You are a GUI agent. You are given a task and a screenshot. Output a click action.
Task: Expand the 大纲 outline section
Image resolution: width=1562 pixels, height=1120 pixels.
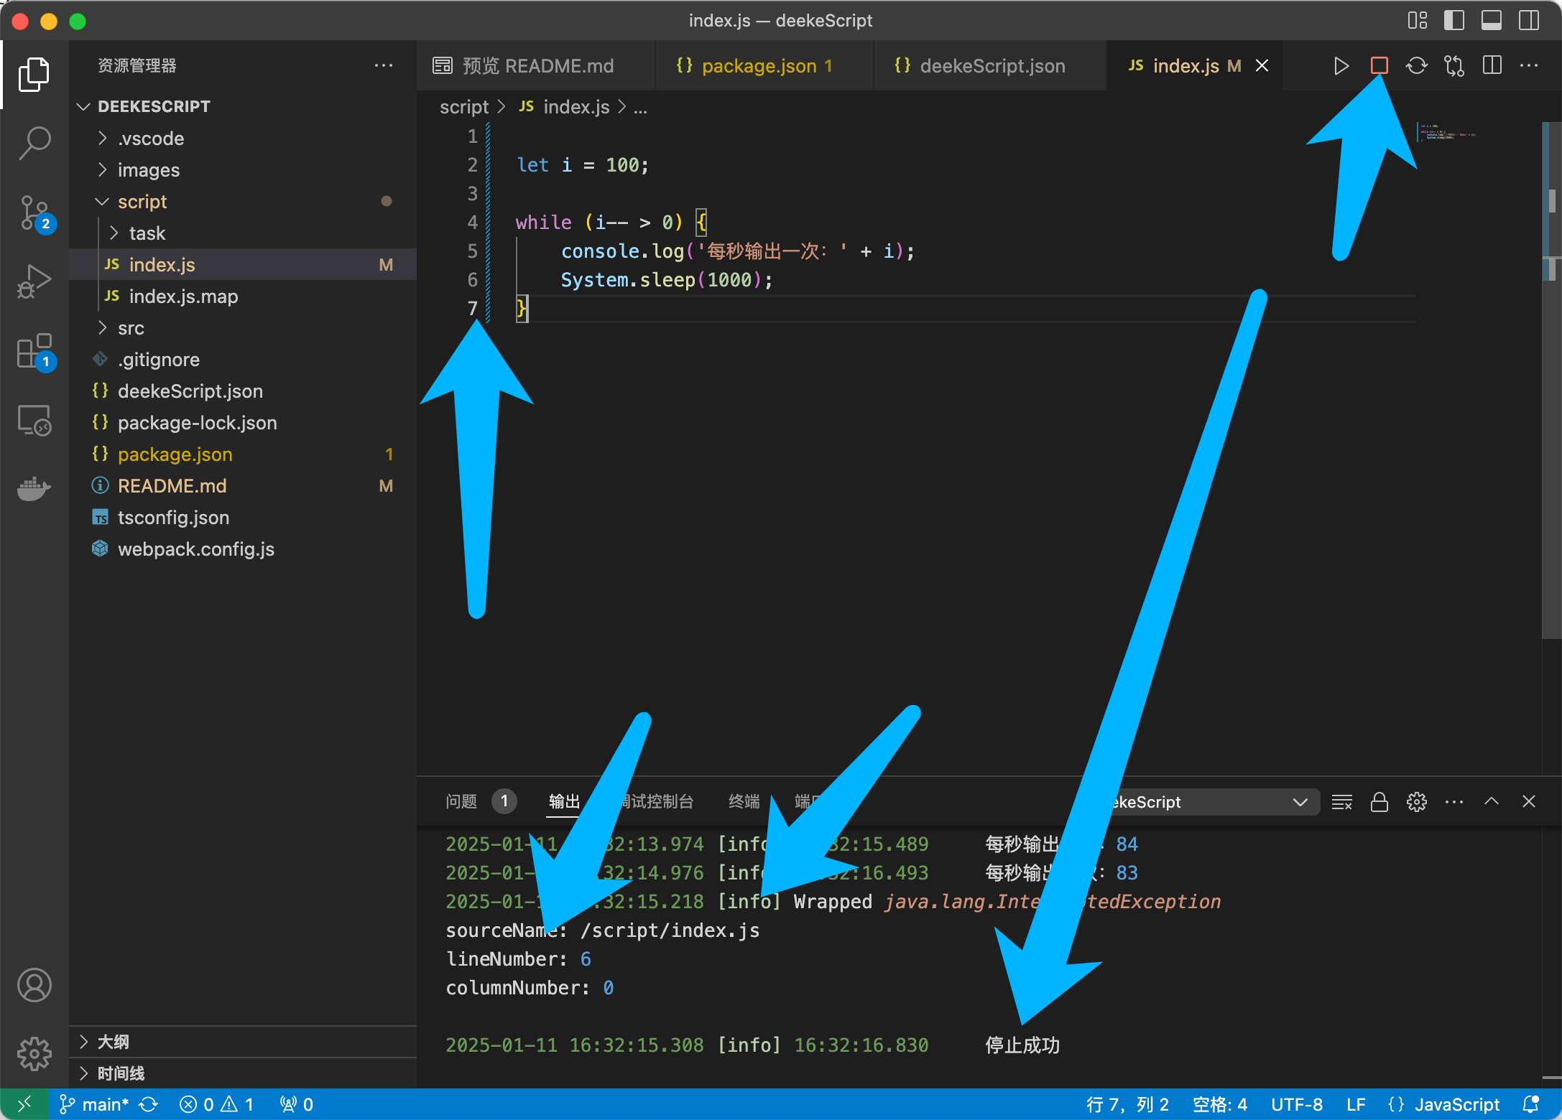pyautogui.click(x=113, y=1042)
